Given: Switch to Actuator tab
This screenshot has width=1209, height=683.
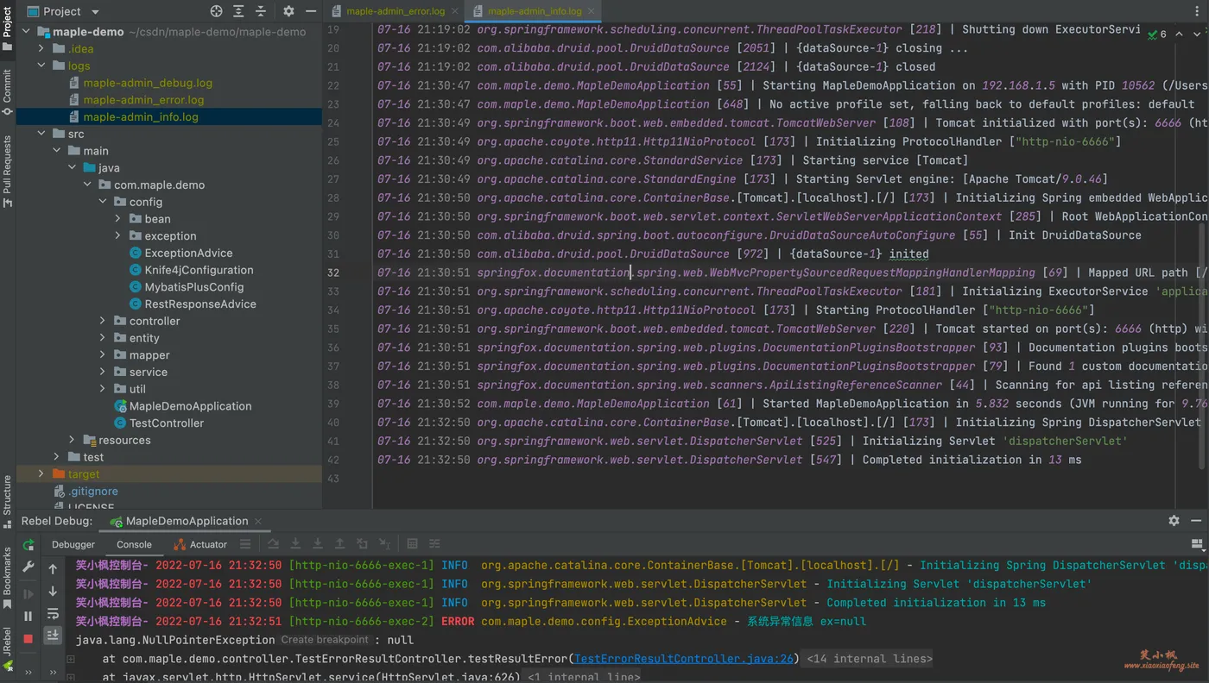Looking at the screenshot, I should click(200, 544).
